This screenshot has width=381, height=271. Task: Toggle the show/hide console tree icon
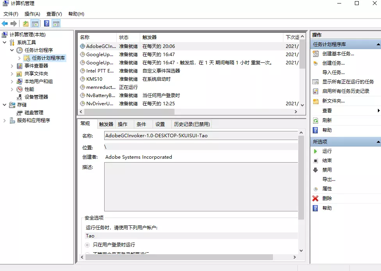point(35,23)
